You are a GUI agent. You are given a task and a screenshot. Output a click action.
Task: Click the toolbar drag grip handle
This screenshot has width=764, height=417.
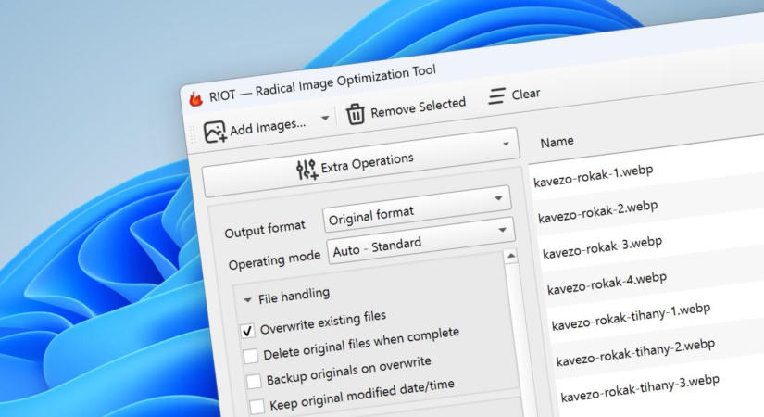193,134
